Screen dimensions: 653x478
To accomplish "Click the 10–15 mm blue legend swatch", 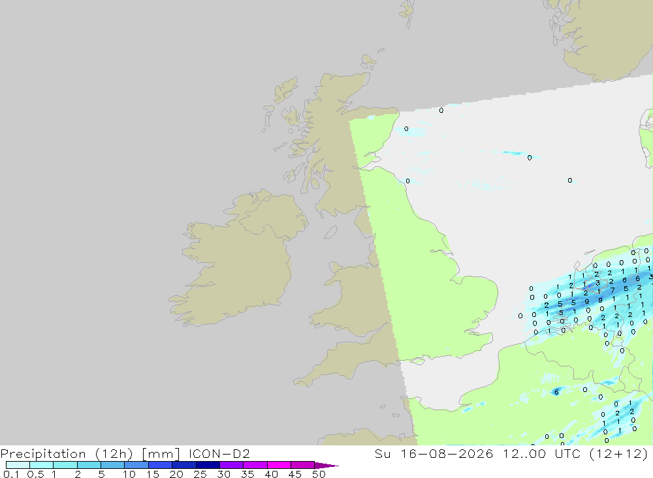I will 136,465.
